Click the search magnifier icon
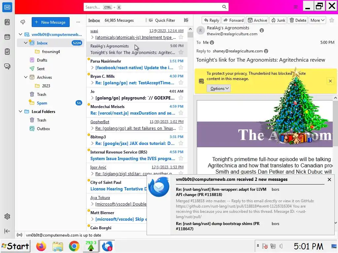Viewport: 338px width, 253px height. 224,7
